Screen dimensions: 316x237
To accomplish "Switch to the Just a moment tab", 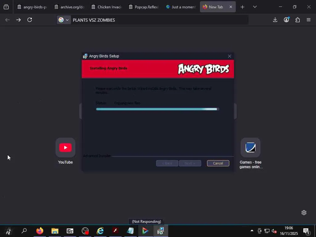I will 180,7.
